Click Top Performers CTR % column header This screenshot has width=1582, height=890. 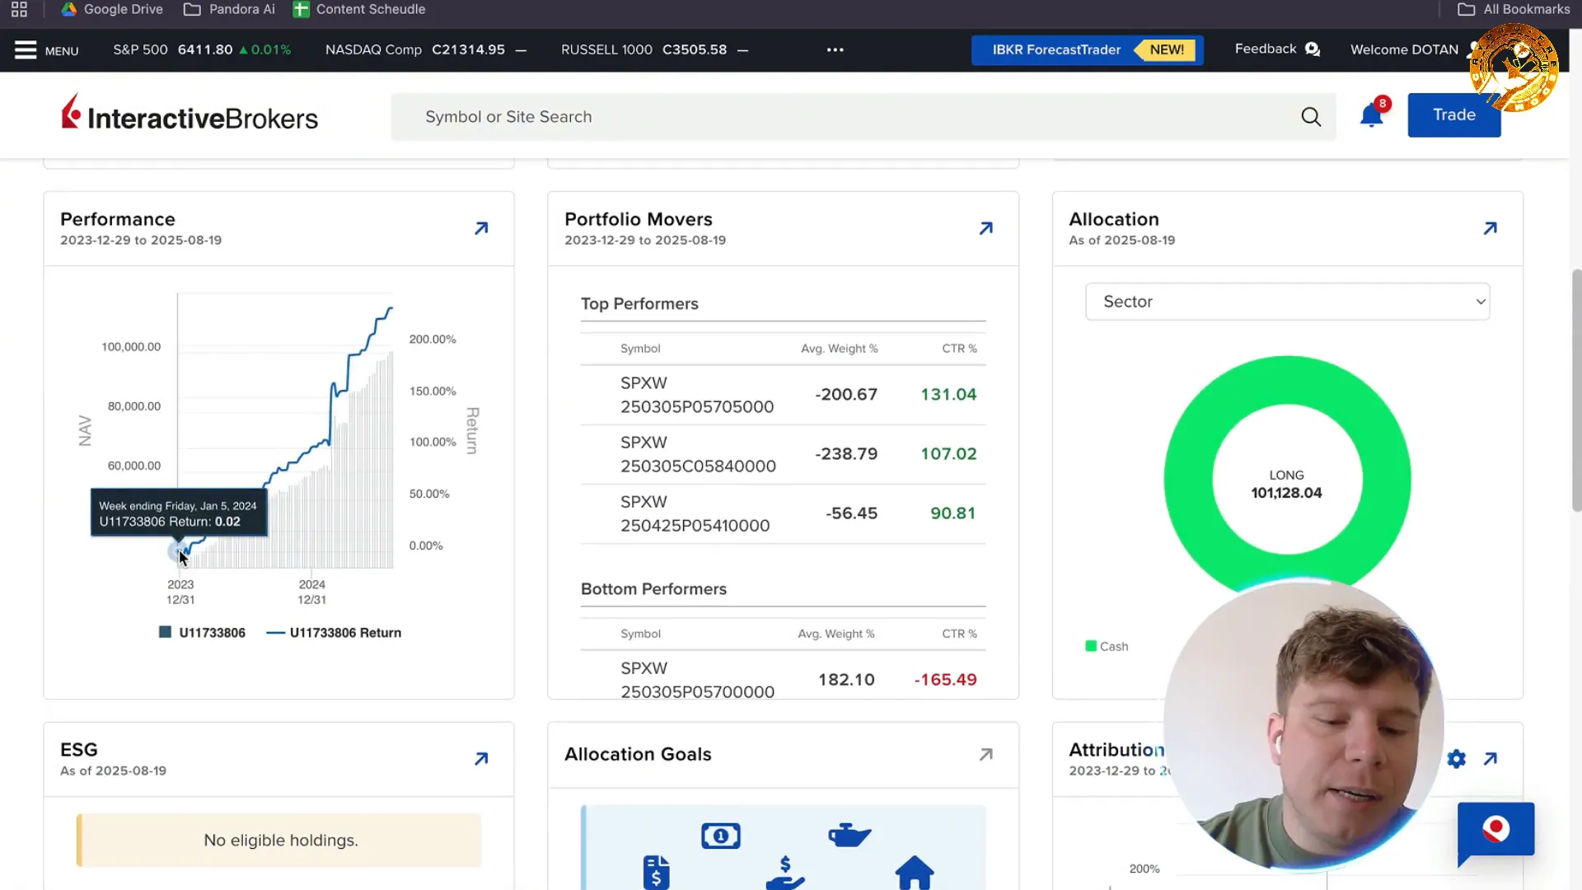[959, 349]
